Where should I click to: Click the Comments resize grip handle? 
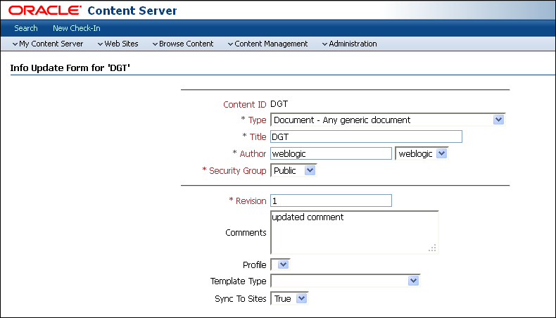pyautogui.click(x=432, y=248)
